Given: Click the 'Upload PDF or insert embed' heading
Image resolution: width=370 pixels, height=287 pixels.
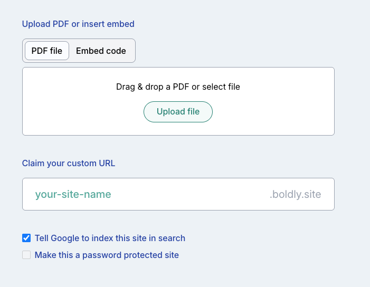Looking at the screenshot, I should click(78, 24).
